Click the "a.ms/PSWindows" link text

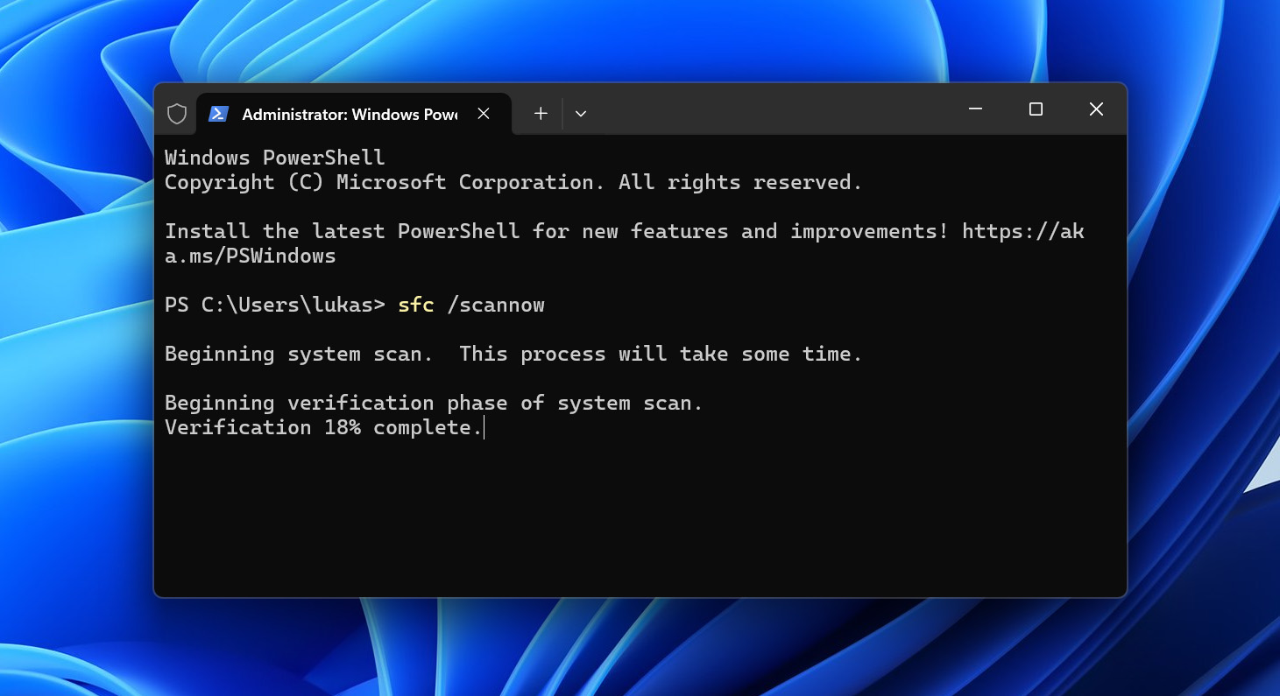pos(251,256)
